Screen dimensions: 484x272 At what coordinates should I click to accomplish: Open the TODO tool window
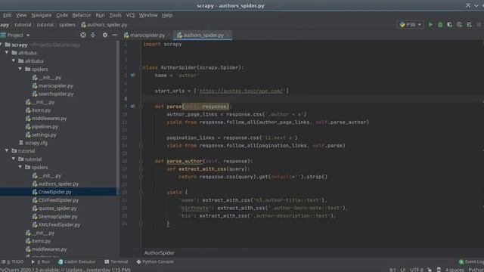(x=12, y=261)
